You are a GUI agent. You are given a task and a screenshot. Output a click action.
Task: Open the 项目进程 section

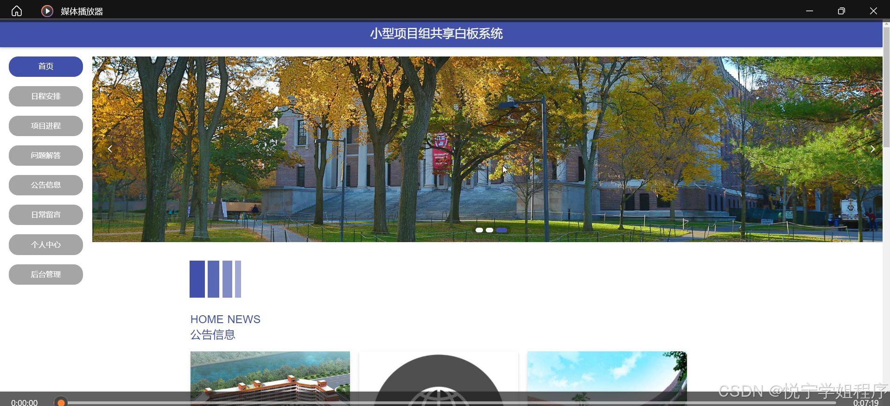pos(46,126)
